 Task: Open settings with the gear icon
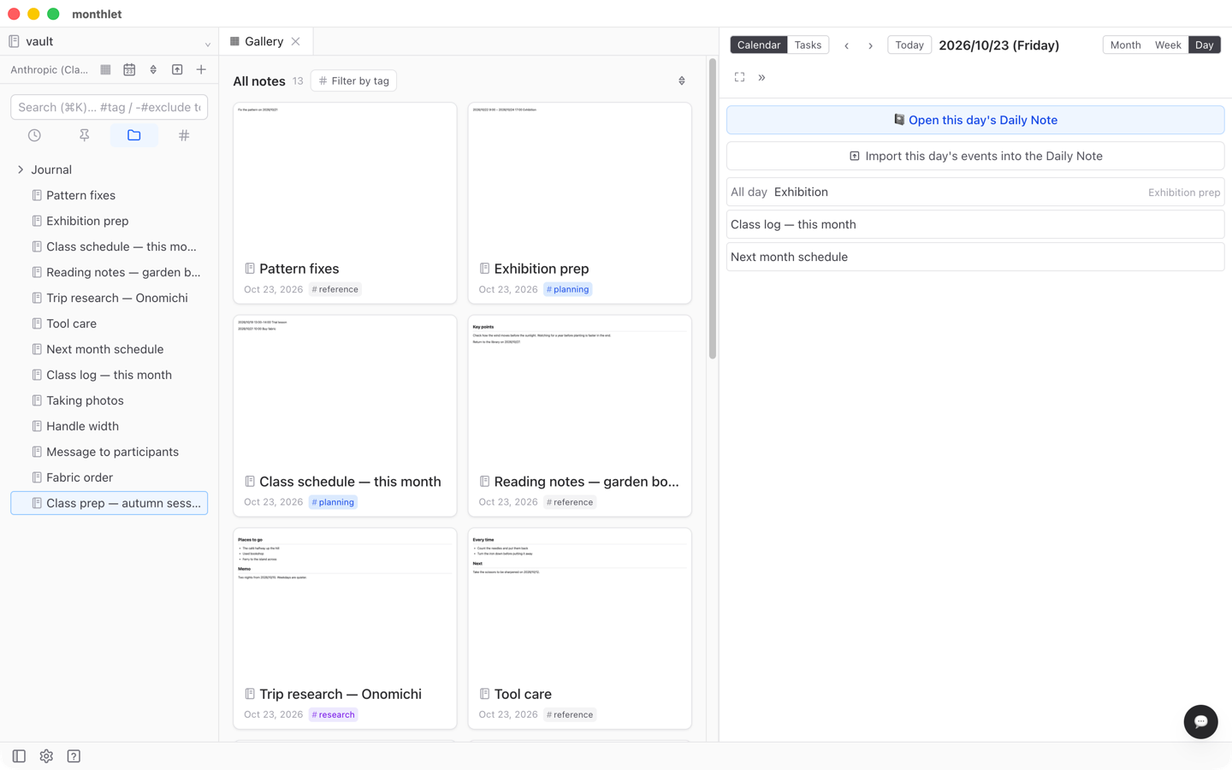[46, 756]
